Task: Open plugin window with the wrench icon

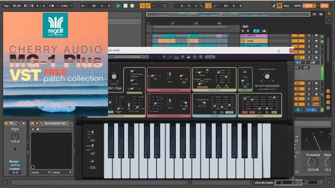Action: click(41, 123)
